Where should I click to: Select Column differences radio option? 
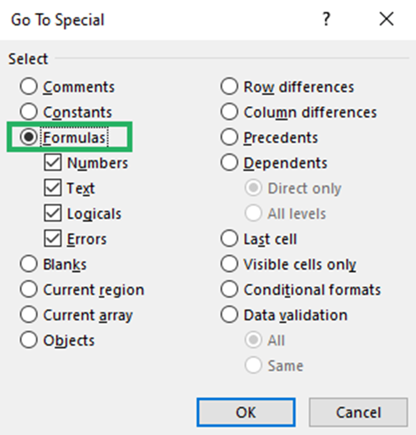pos(229,112)
